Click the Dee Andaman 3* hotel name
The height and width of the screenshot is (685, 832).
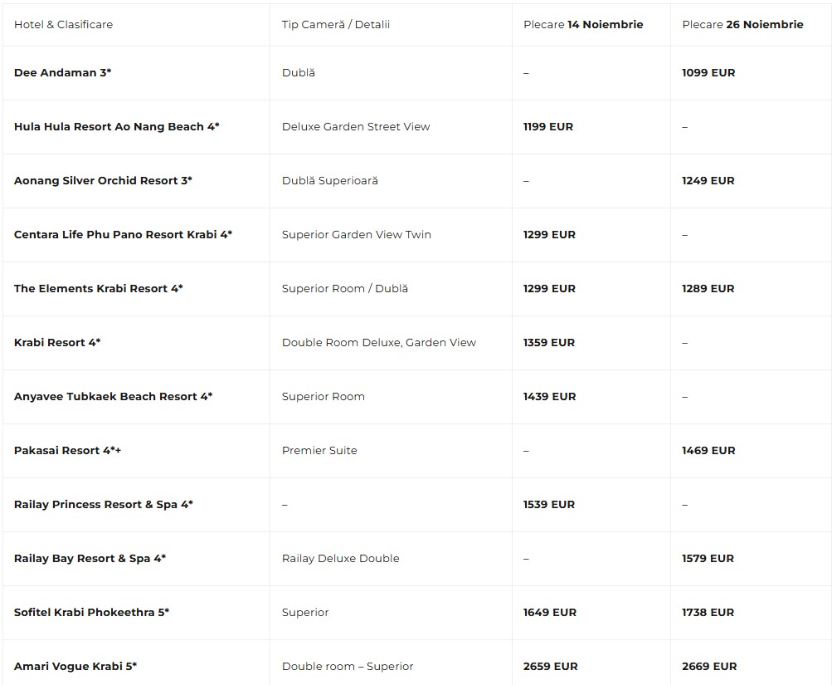(x=62, y=73)
